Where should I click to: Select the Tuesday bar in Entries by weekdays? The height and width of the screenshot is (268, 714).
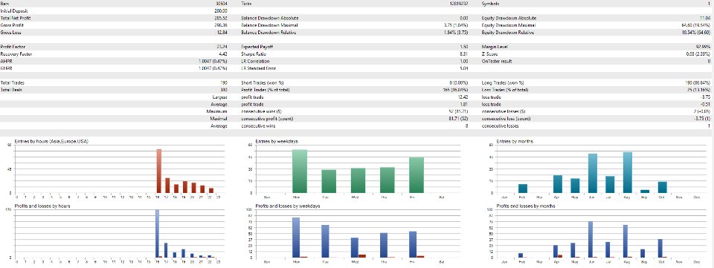[329, 181]
